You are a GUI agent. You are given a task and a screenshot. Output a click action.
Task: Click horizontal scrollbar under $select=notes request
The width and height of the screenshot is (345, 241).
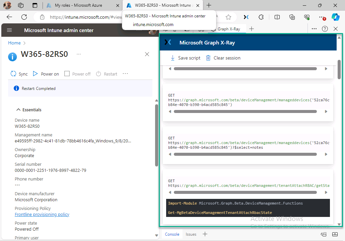[245, 154]
